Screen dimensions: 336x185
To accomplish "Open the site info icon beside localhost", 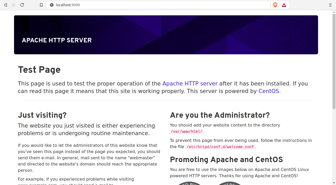I will coord(52,5).
